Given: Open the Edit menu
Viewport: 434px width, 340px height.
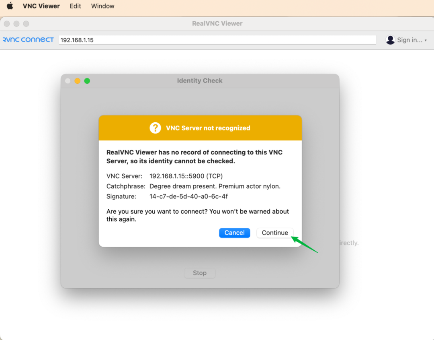Looking at the screenshot, I should pos(75,6).
